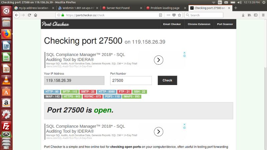Image resolution: width=267 pixels, height=150 pixels.
Task: Open the Amazon launcher icon
Action: [6, 103]
